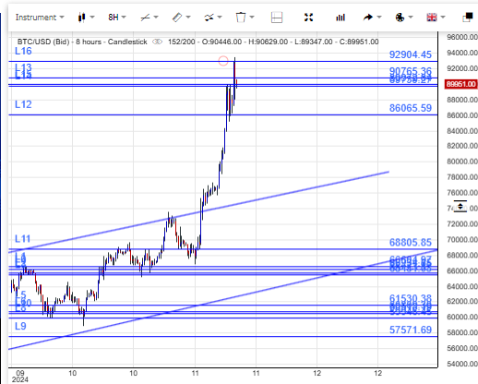Click the 57571.69 level value

(x=411, y=330)
